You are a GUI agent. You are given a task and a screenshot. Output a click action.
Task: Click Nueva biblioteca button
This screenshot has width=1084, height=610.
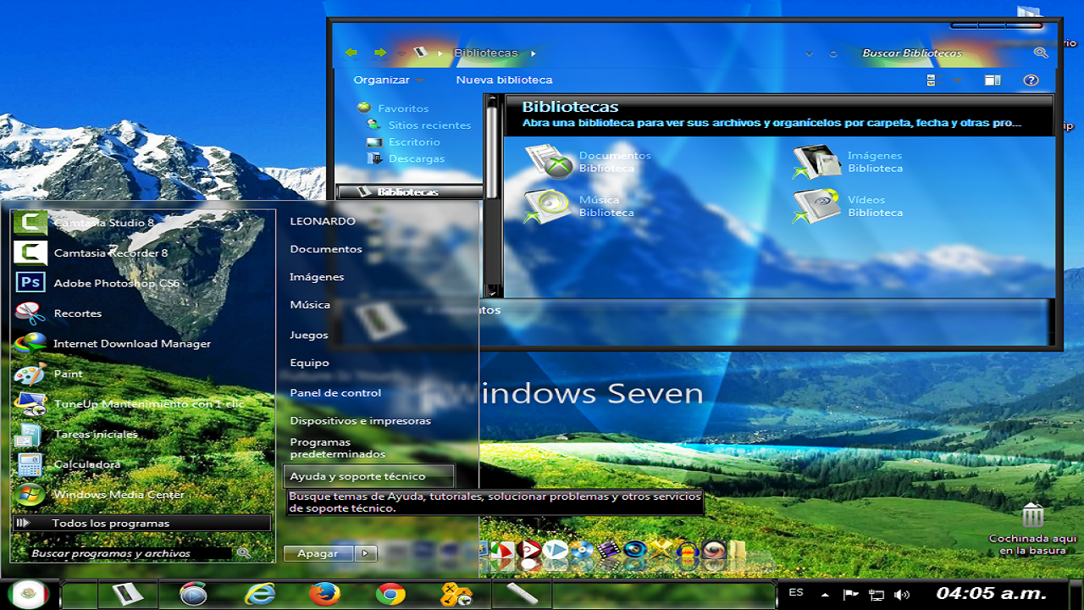pos(504,80)
